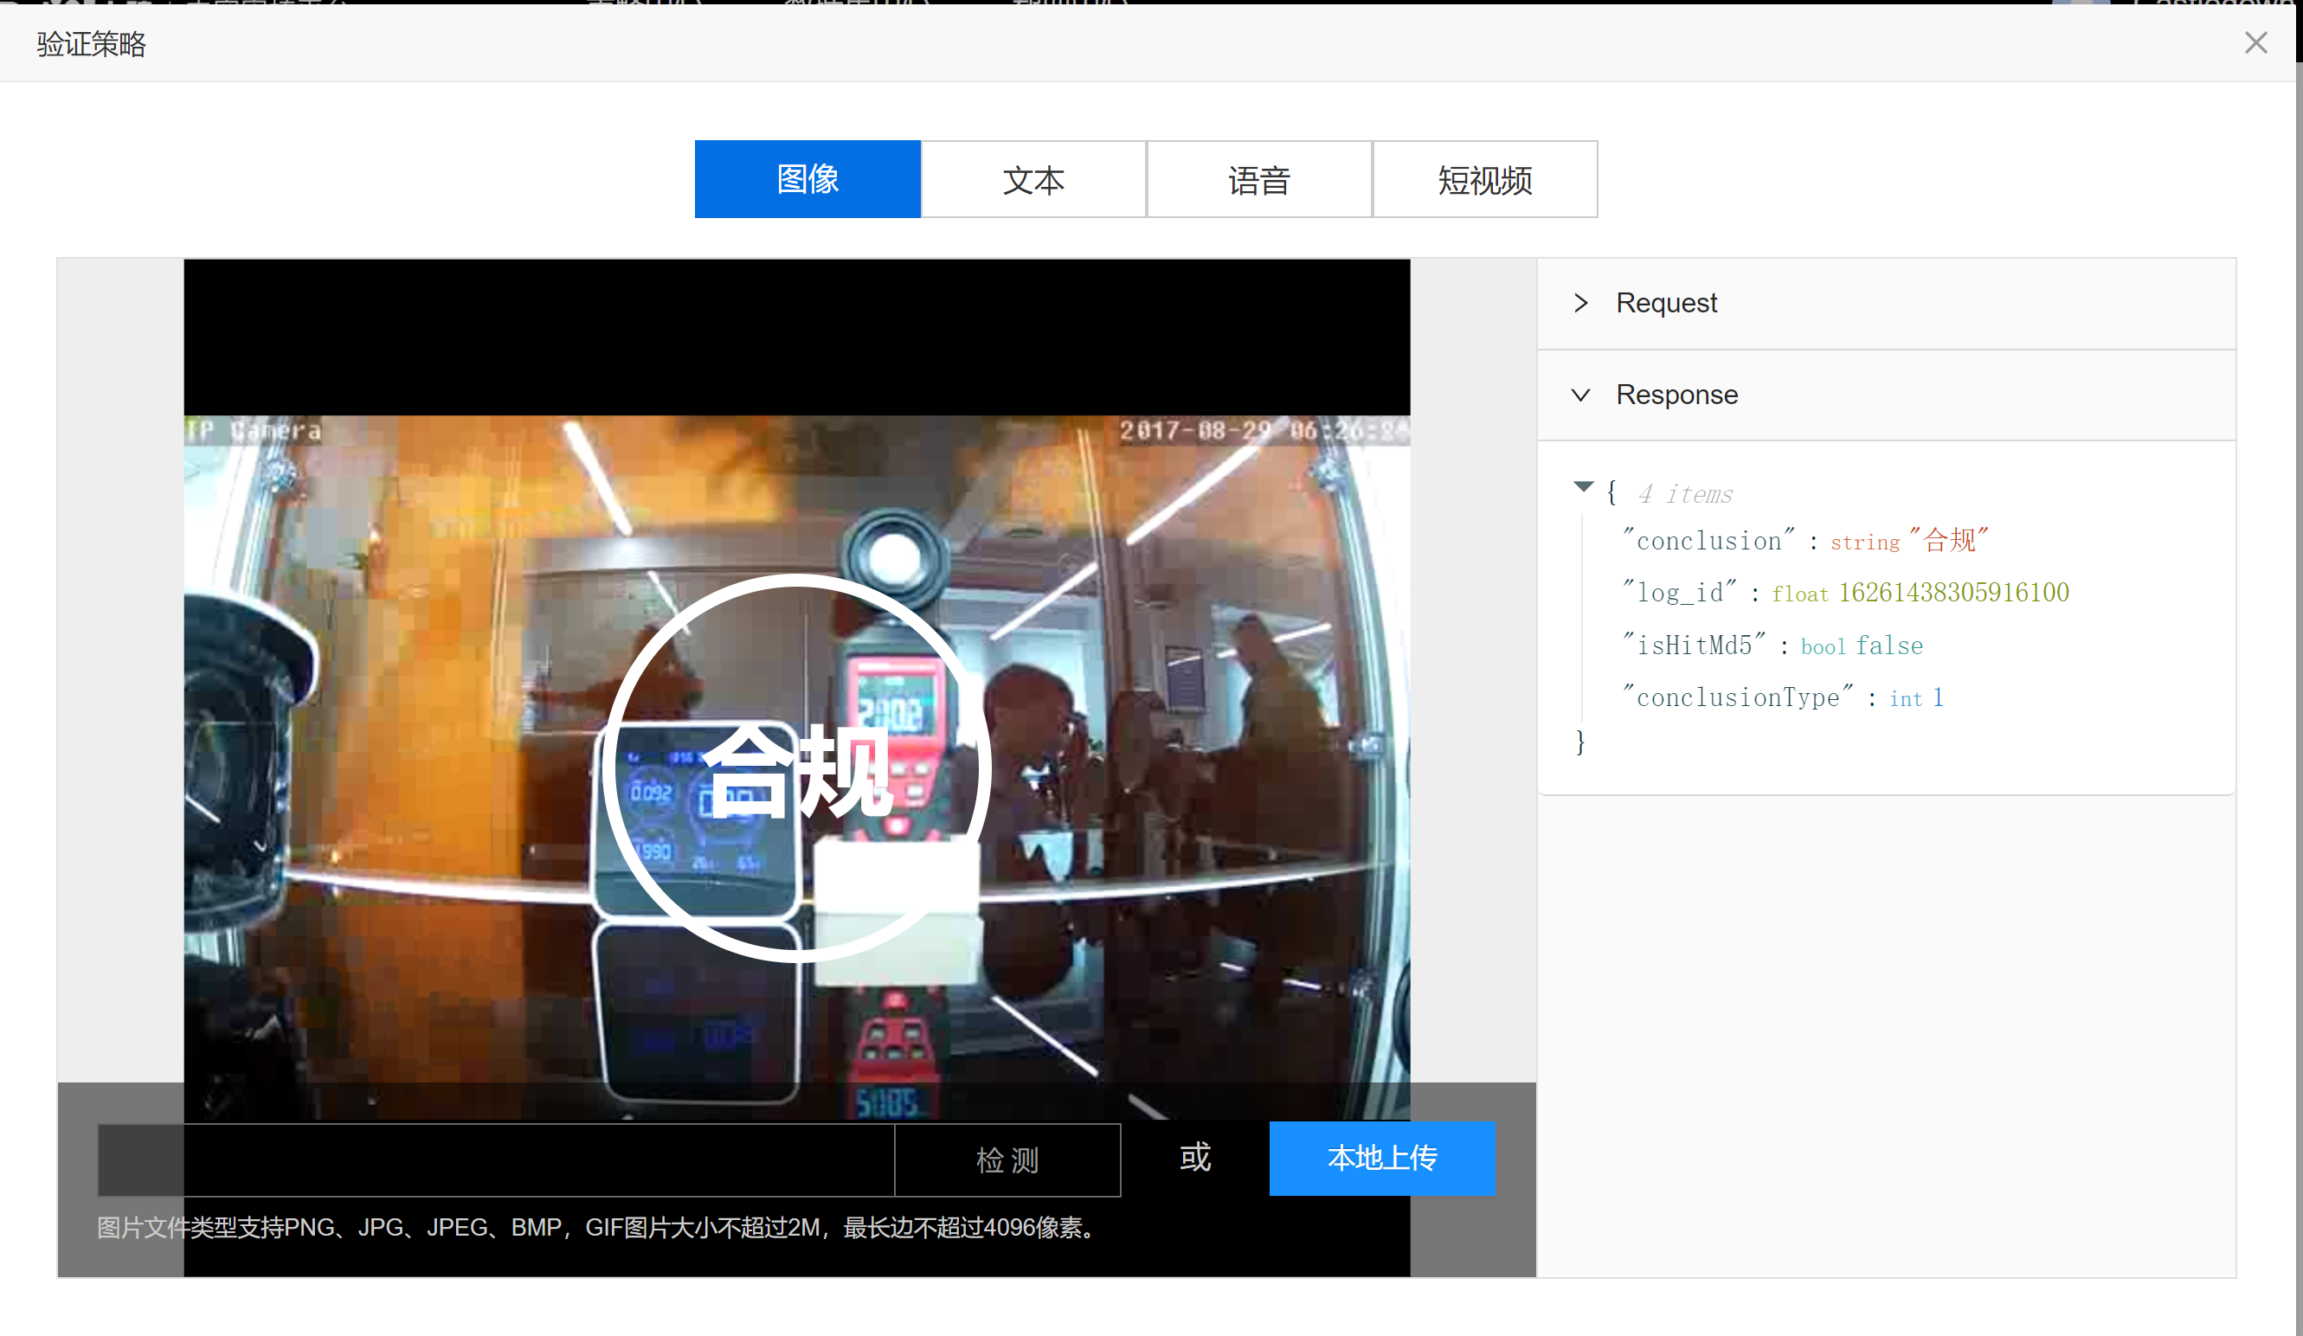Click the isHitMd5 false value

tap(1888, 646)
